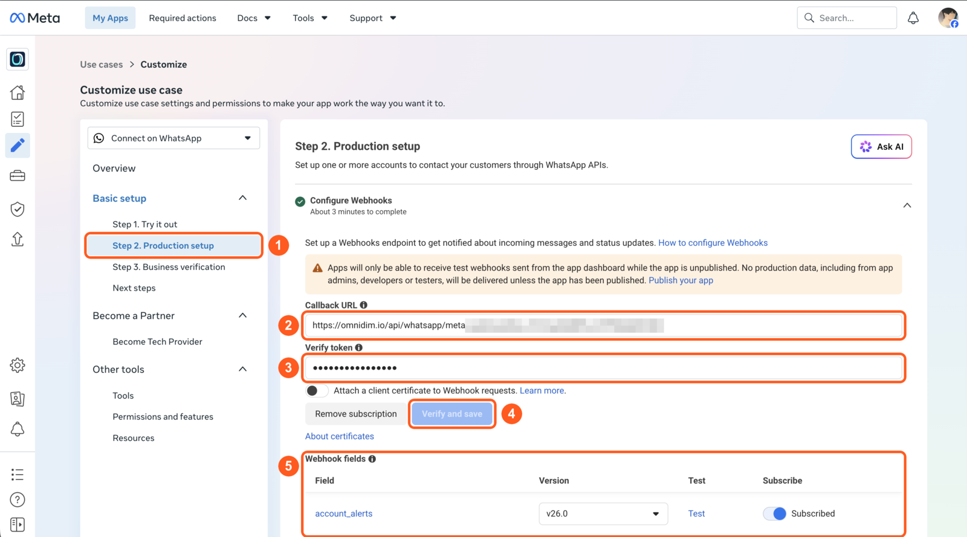The height and width of the screenshot is (537, 967).
Task: Click the Remove subscription button
Action: pos(356,414)
